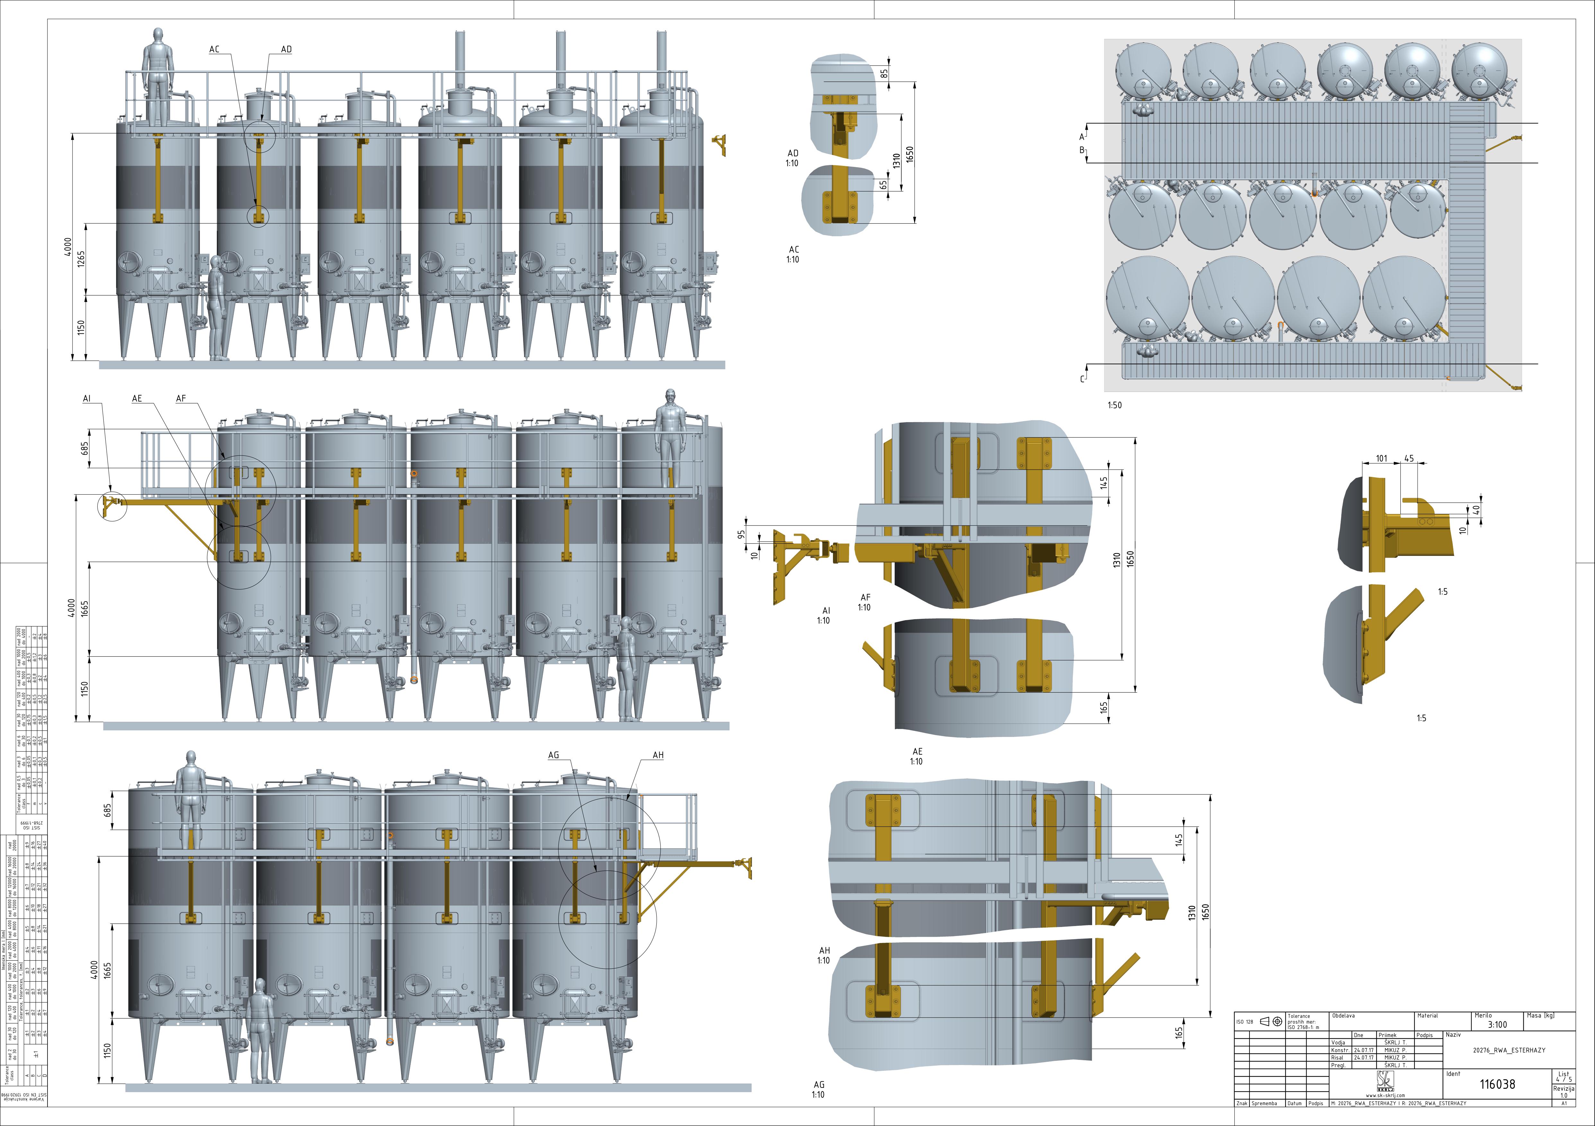The width and height of the screenshot is (1595, 1126).
Task: Click the 95 dimension near detail AI
Action: coord(741,535)
